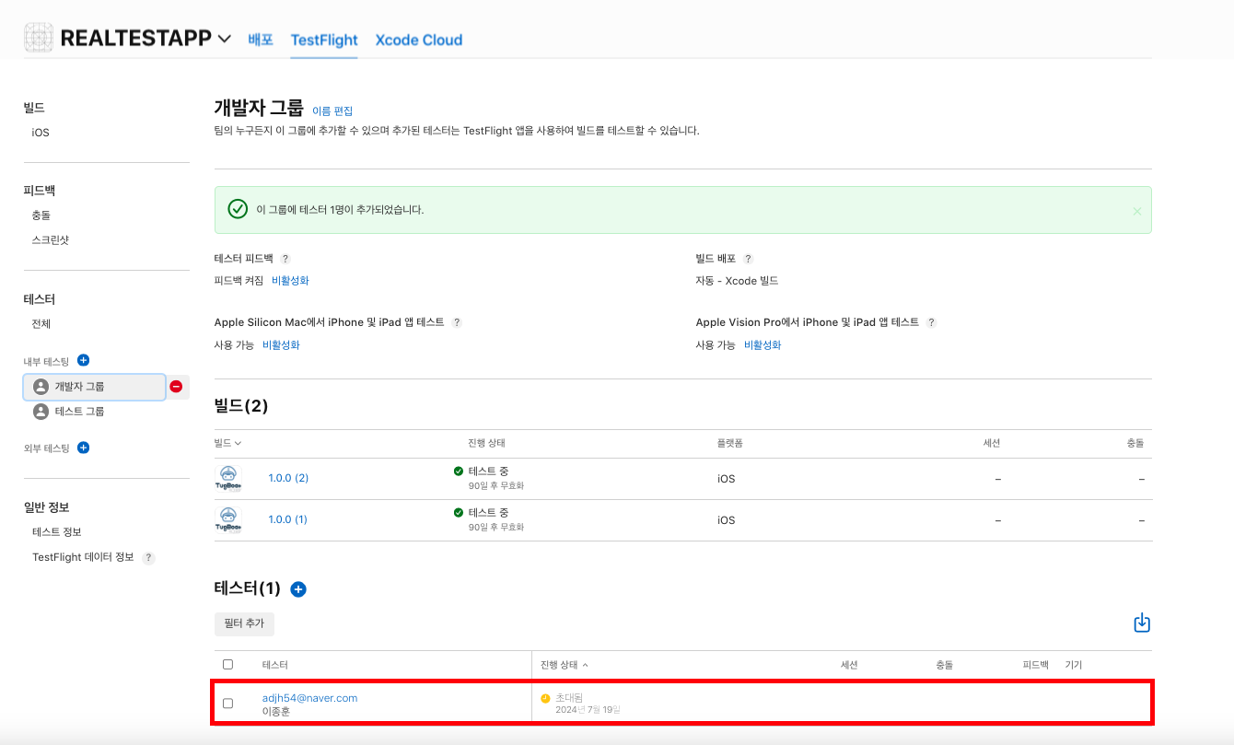Viewport: 1234px width, 745px height.
Task: Click help icon next to Apple Vision Pro test
Action: pos(931,322)
